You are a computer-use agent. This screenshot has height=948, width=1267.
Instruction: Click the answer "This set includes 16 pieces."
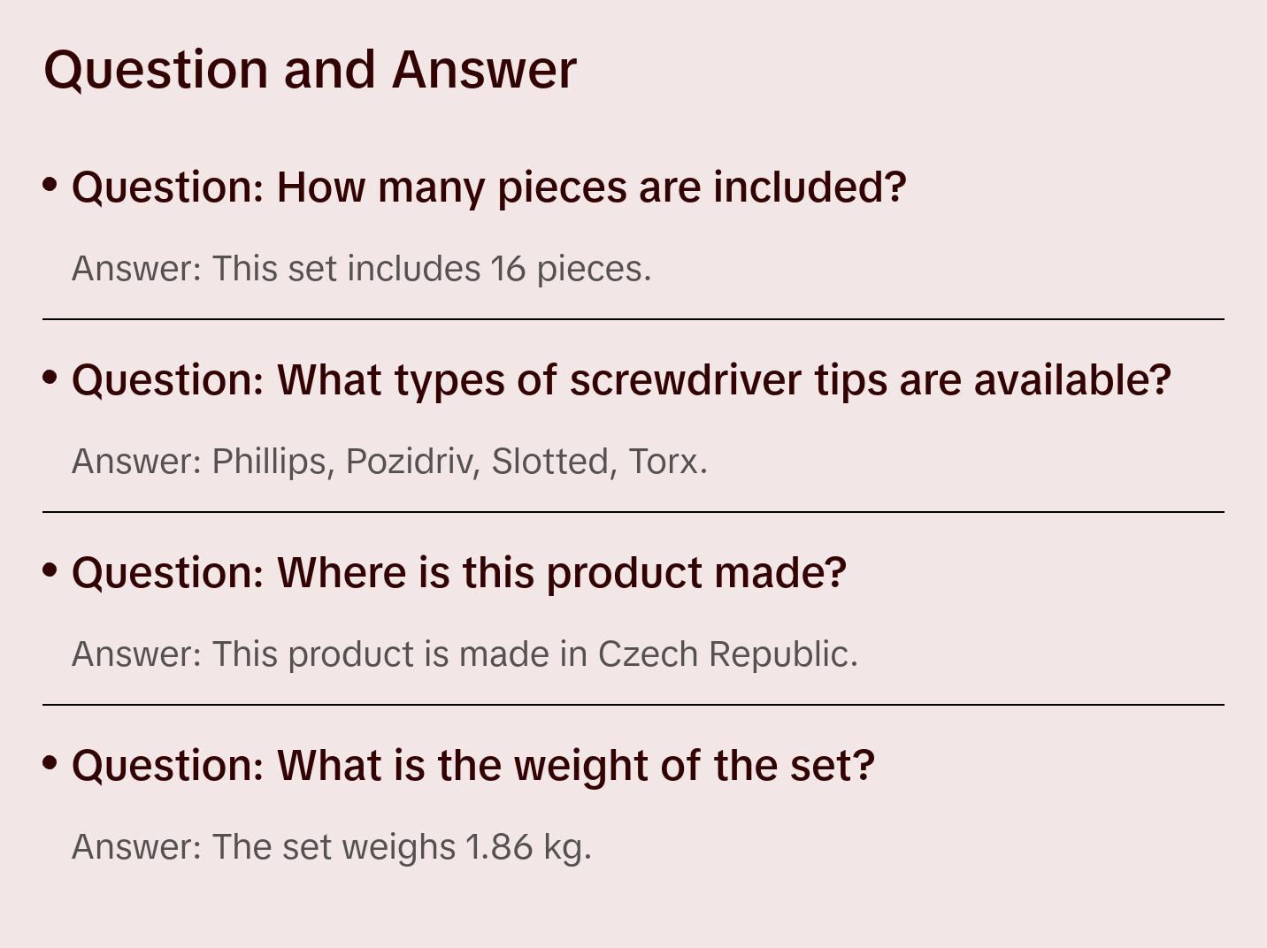click(361, 269)
